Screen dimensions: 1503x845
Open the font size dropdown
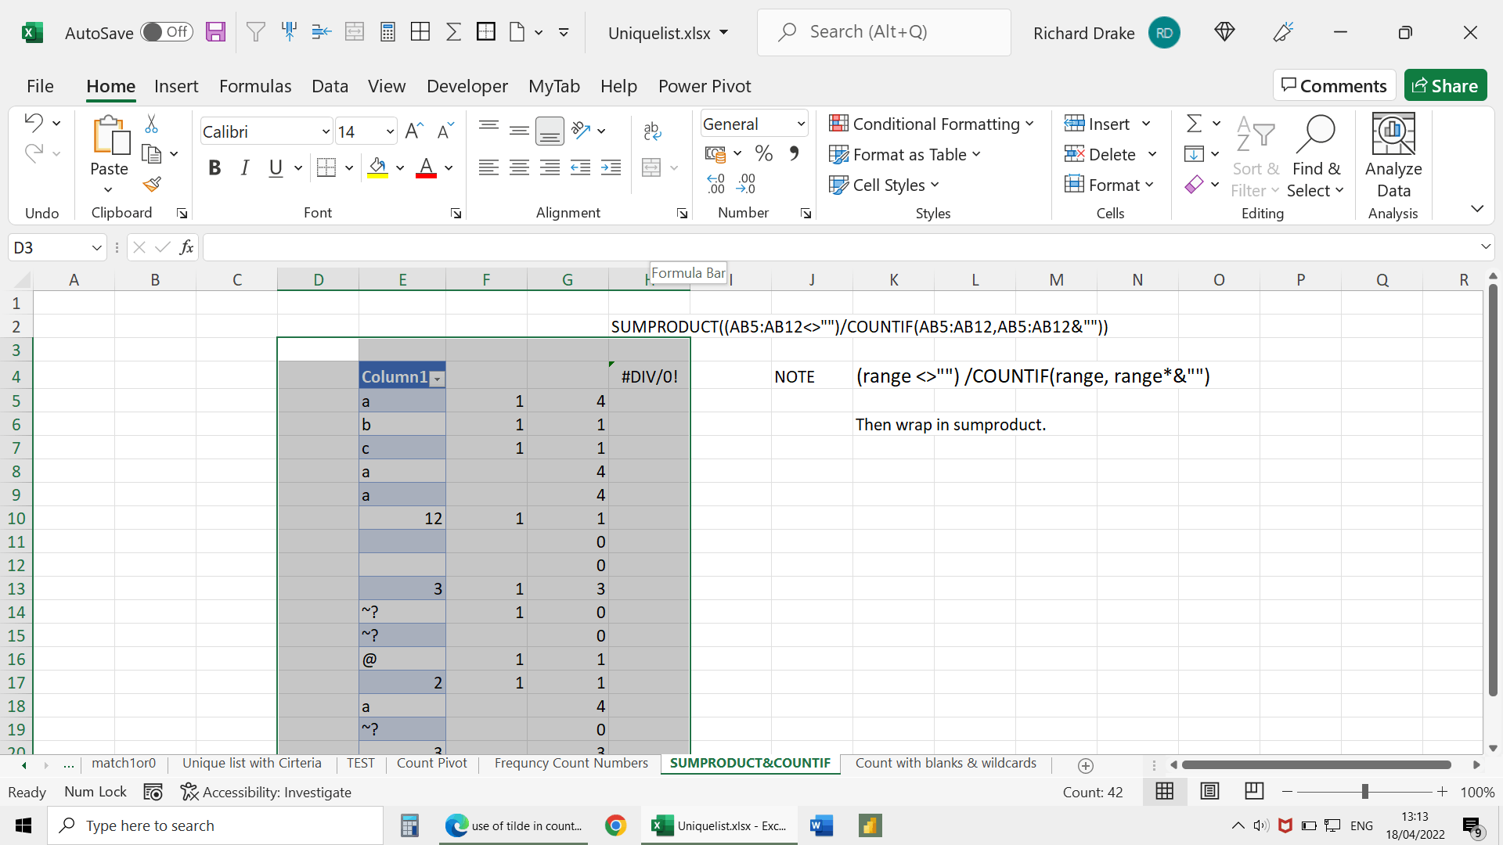[389, 131]
